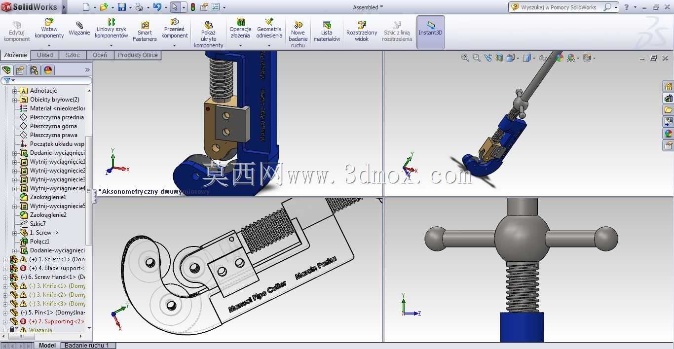
Task: Select Płaszczyzna górna in tree
Action: [x=53, y=126]
